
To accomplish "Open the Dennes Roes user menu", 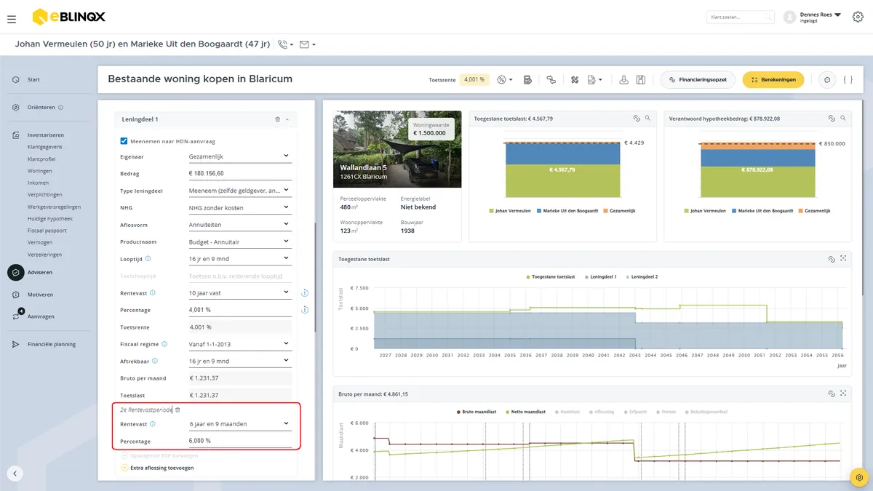I will [820, 17].
